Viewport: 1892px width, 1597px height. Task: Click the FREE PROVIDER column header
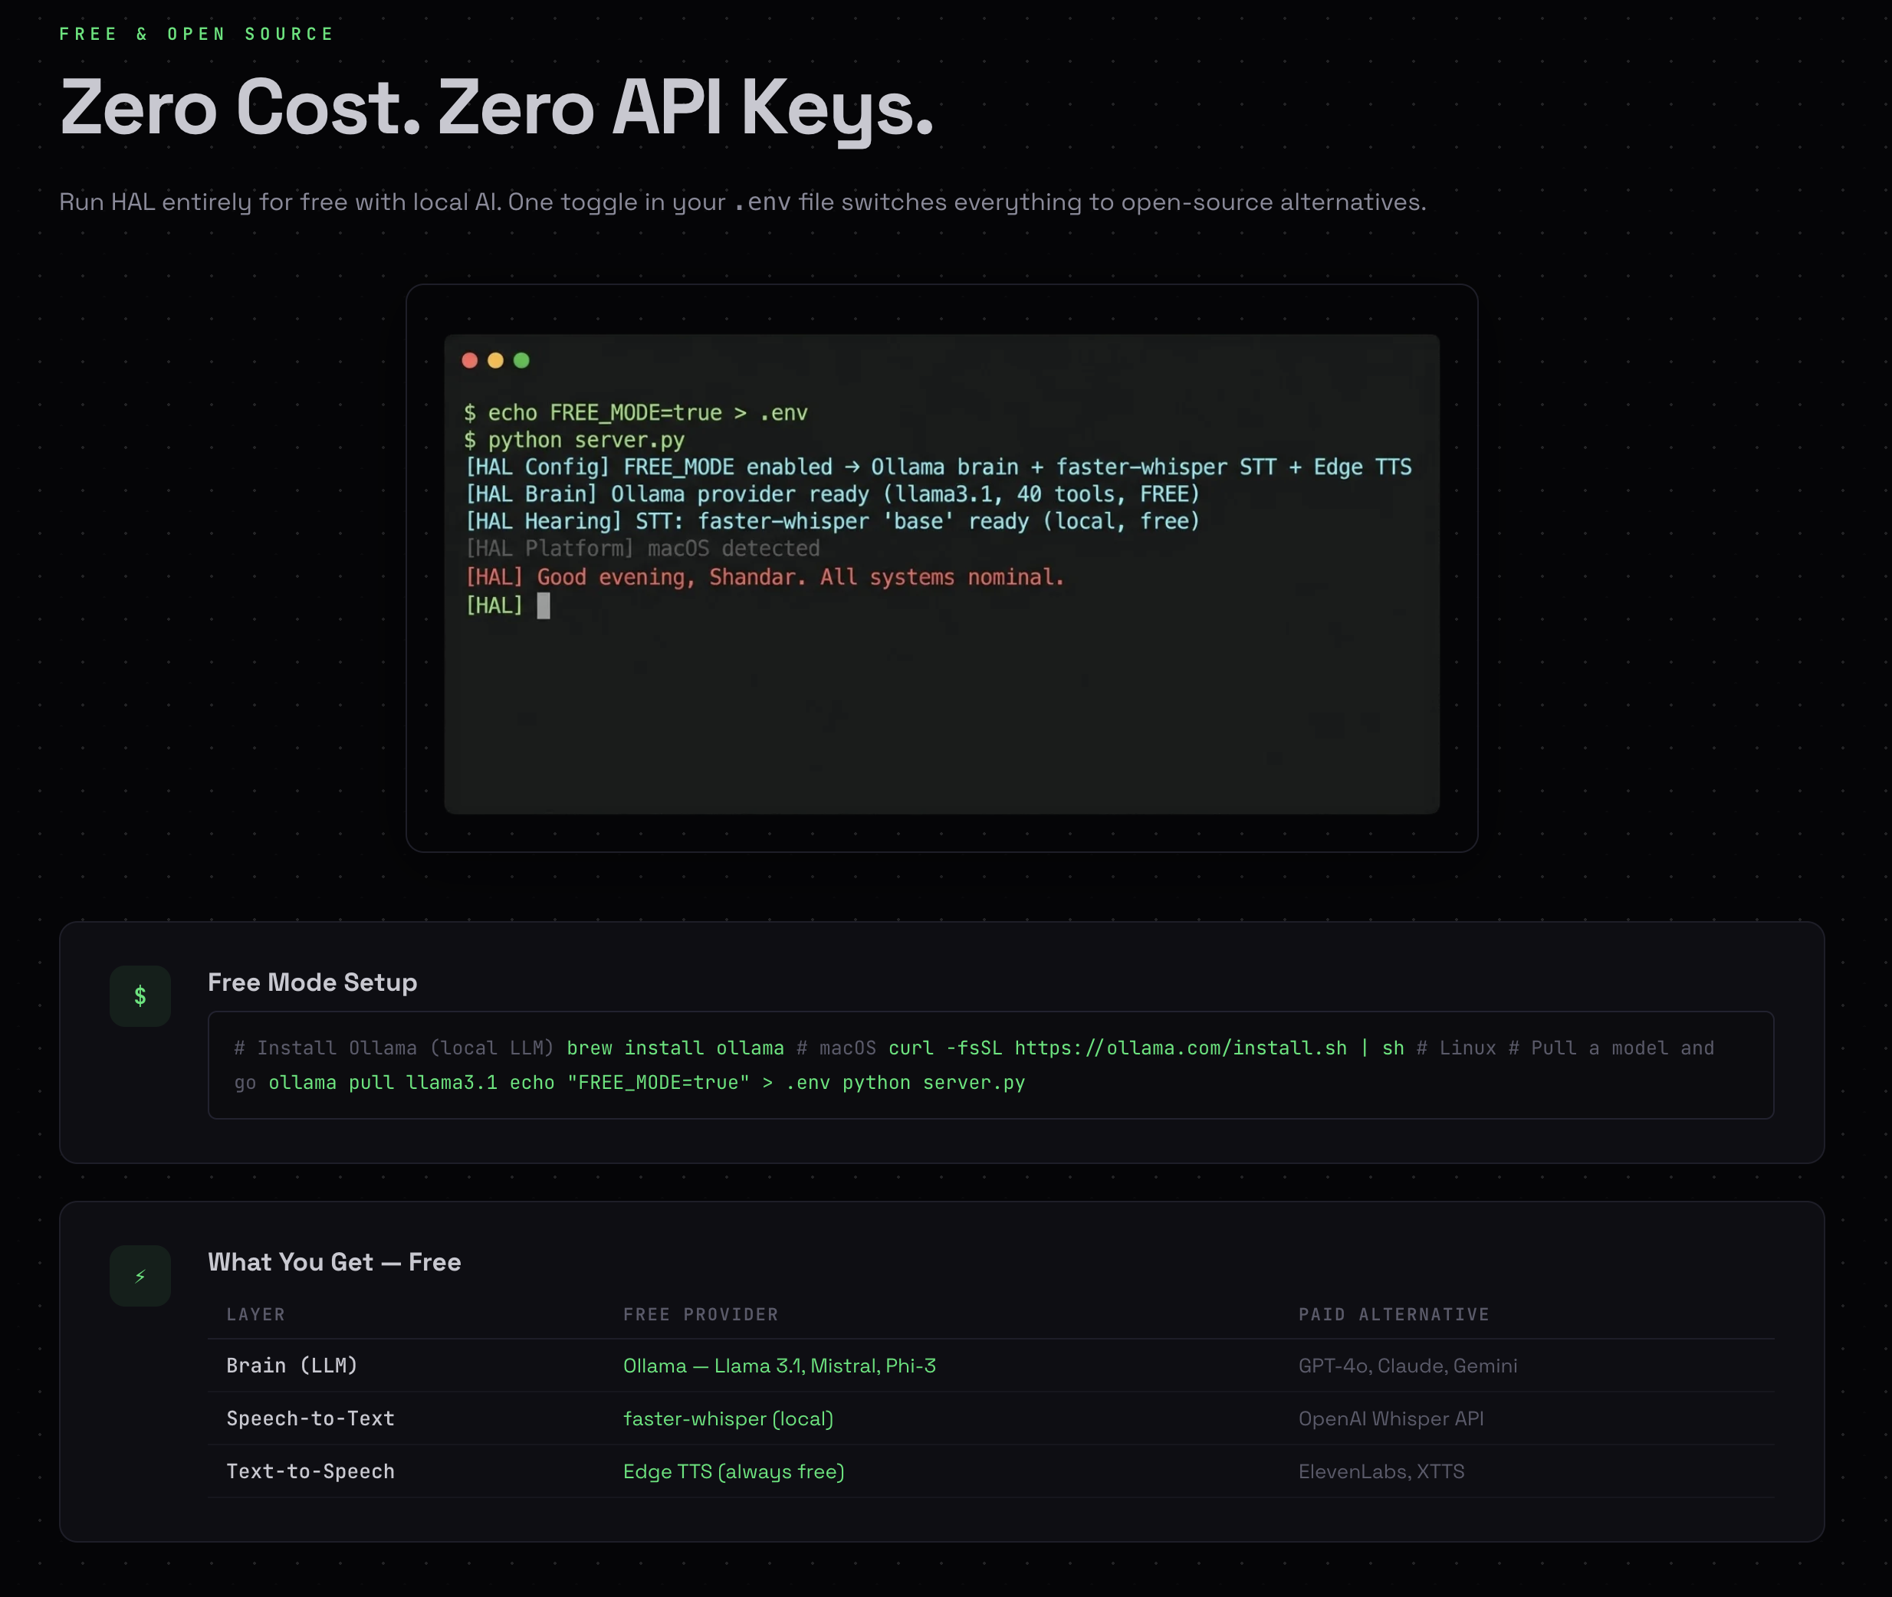point(700,1314)
